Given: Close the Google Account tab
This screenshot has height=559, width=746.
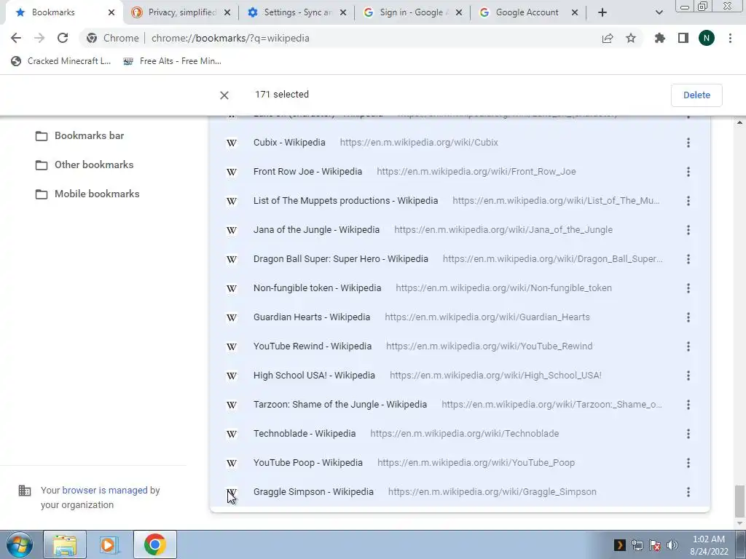Looking at the screenshot, I should [575, 12].
